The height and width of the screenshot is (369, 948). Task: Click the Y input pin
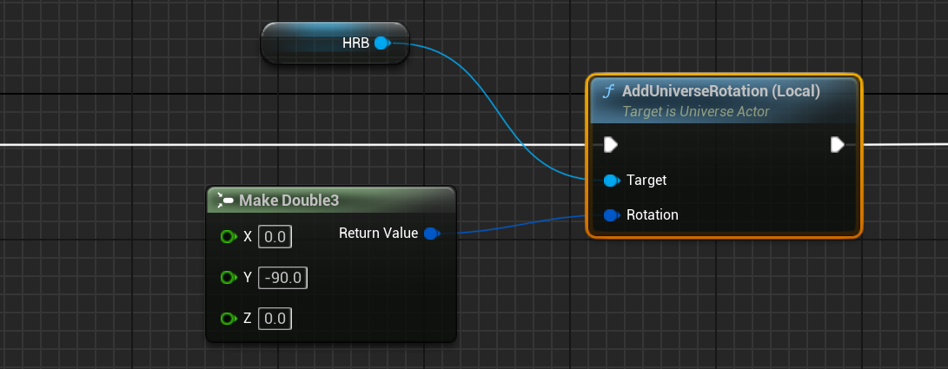coord(229,277)
